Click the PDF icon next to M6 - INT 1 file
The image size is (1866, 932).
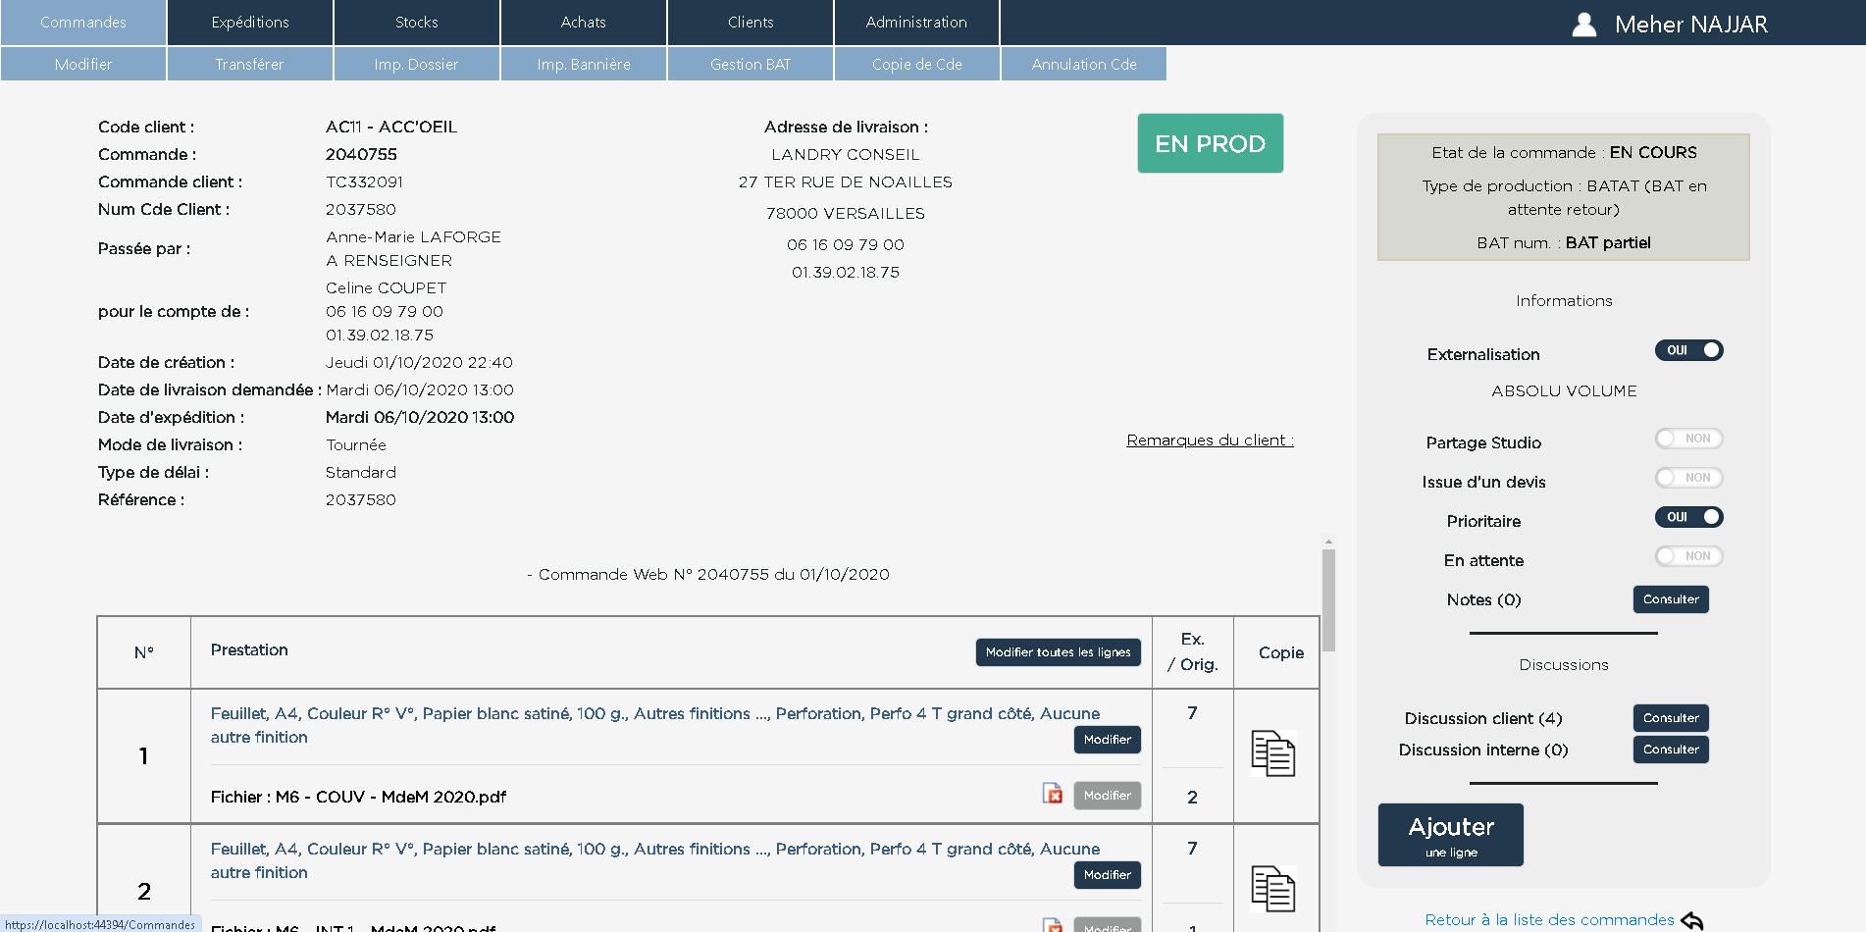(x=1051, y=926)
